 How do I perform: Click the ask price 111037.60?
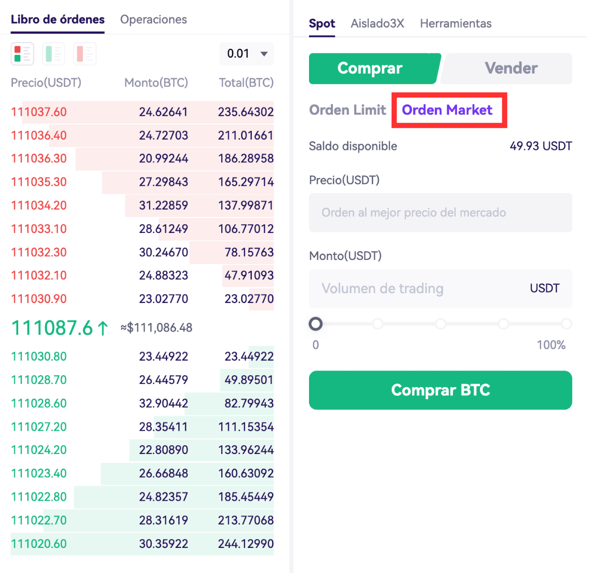[39, 112]
